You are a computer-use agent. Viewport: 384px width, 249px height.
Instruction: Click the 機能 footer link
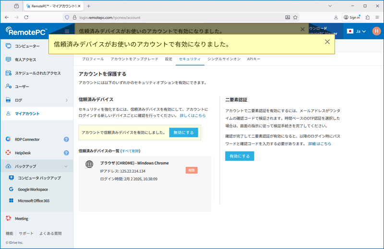coord(9,233)
